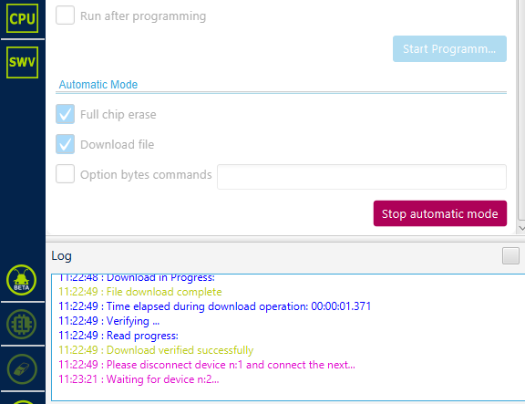
Task: Select the eraser full chip erase icon
Action: point(22,368)
